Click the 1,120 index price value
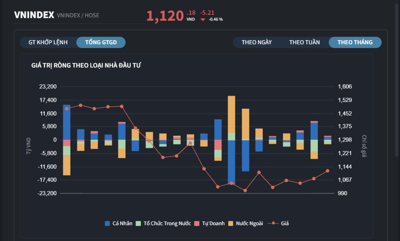This screenshot has width=400, height=241. click(x=165, y=16)
